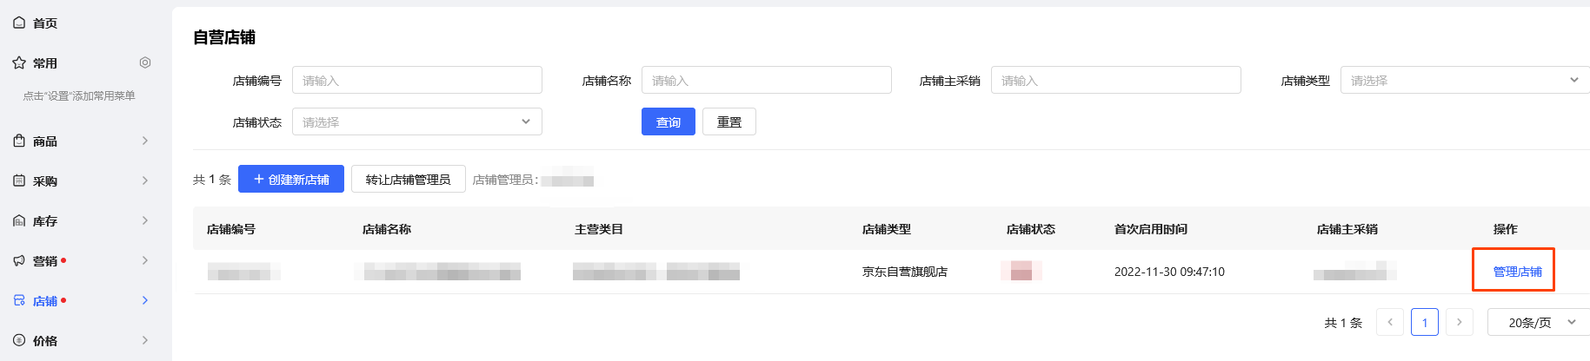Open the 店铺状态 select dropdown
The width and height of the screenshot is (1590, 361).
(x=417, y=121)
